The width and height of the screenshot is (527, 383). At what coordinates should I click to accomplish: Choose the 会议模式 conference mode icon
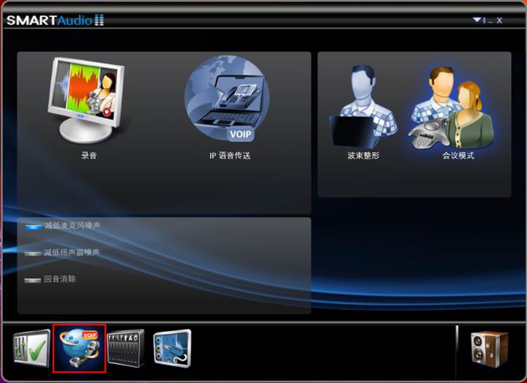pos(452,107)
